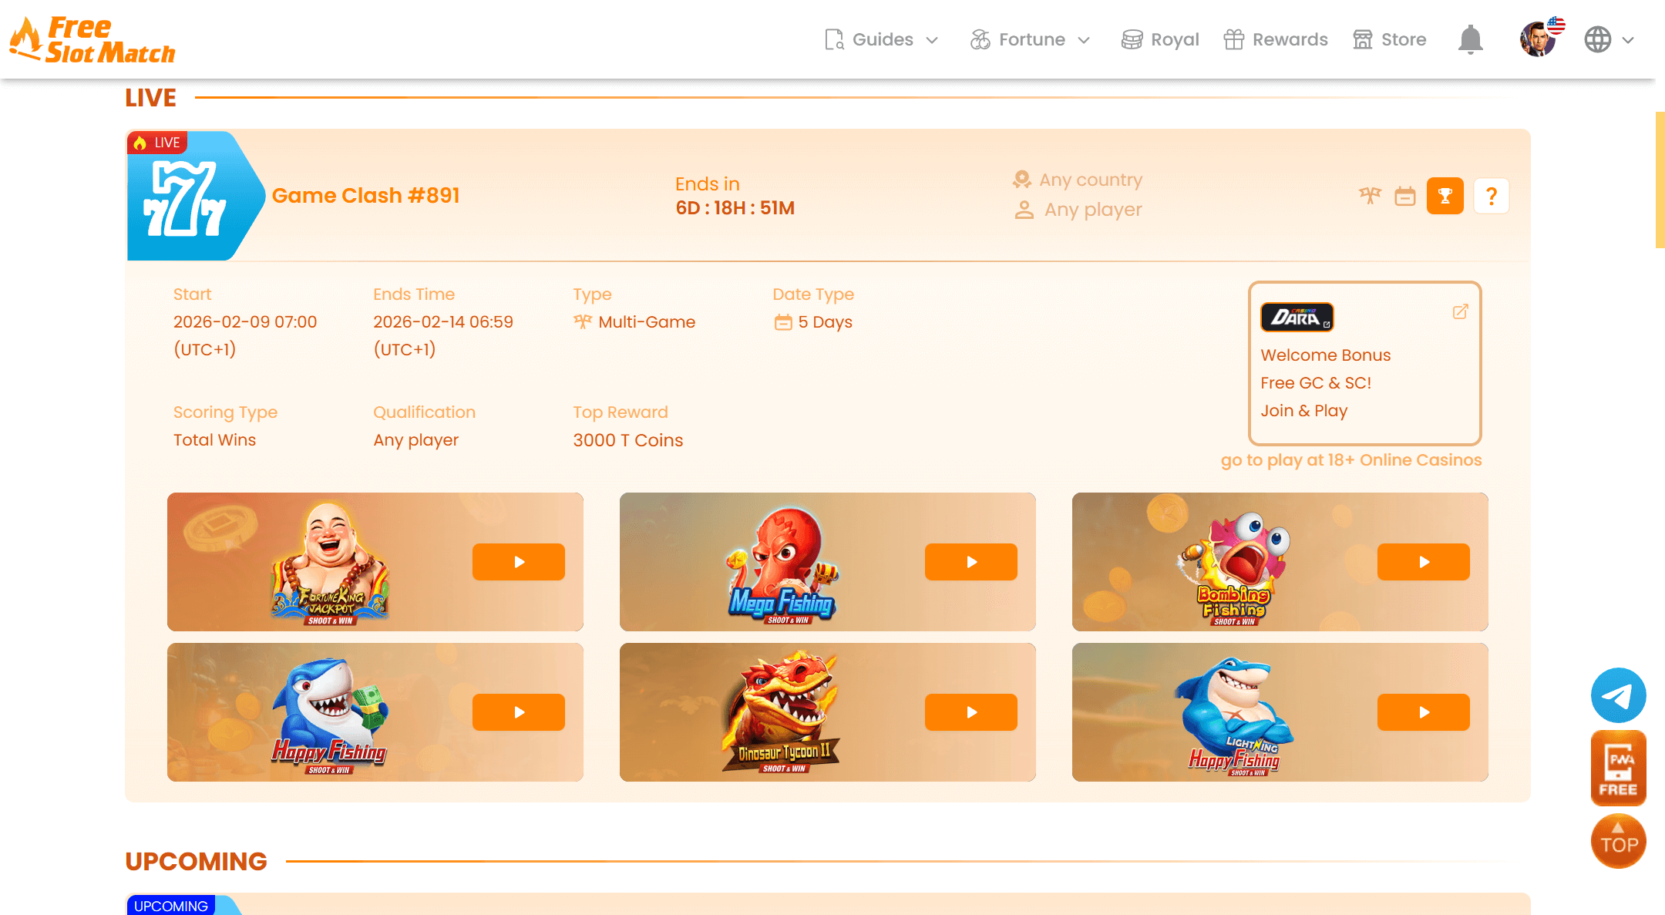Click the multi-game palm icon in header
The width and height of the screenshot is (1665, 915).
point(1370,196)
